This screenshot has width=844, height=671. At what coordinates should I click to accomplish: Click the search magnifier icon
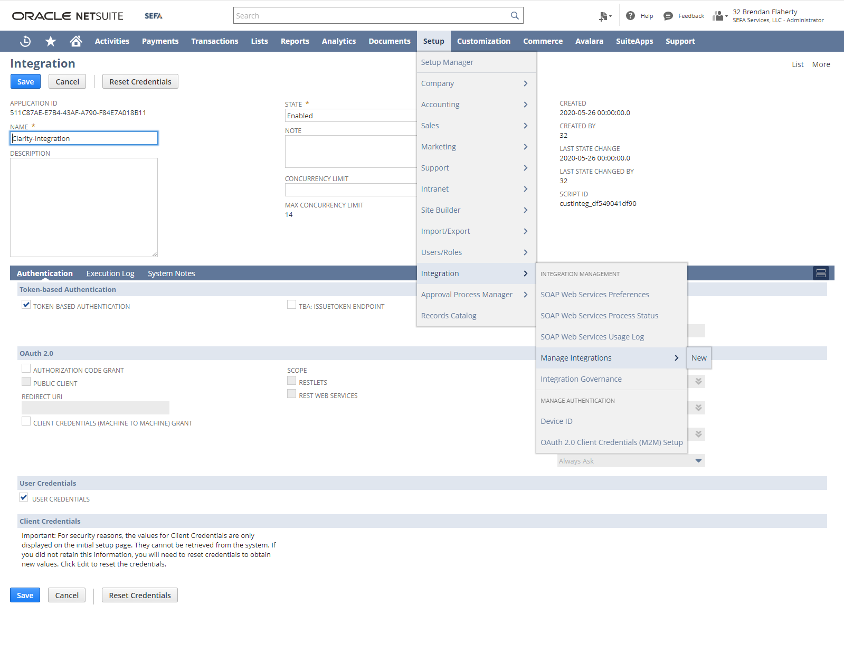point(515,16)
